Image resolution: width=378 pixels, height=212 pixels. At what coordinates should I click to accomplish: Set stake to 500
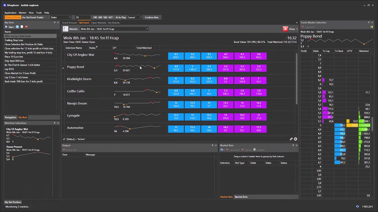(105, 17)
